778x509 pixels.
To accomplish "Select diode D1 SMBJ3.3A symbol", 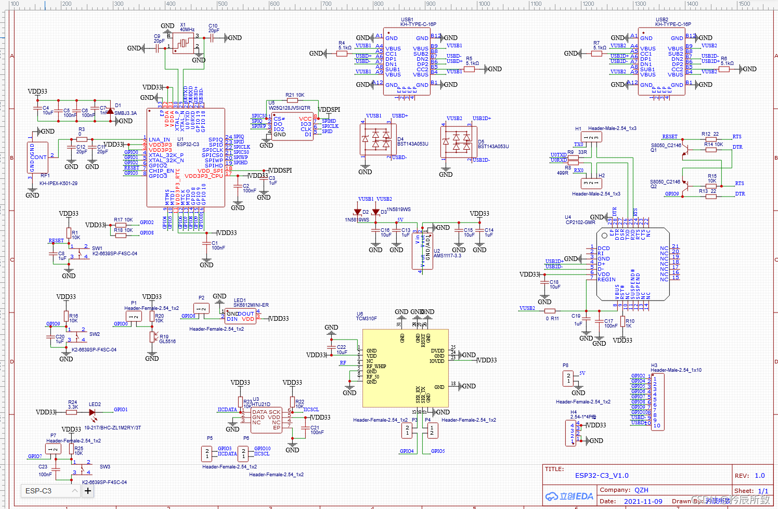I will coord(111,110).
